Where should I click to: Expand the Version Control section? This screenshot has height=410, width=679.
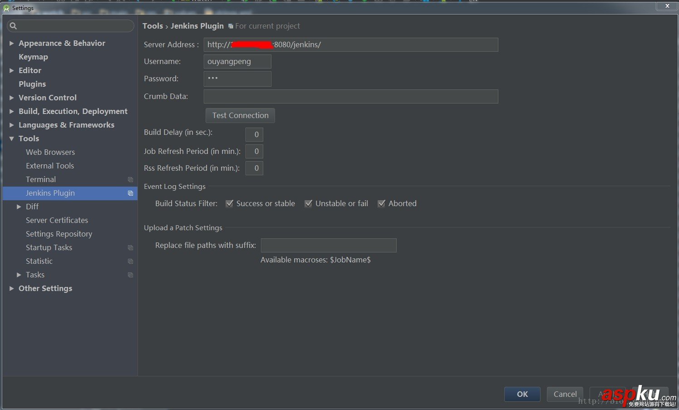click(x=11, y=98)
